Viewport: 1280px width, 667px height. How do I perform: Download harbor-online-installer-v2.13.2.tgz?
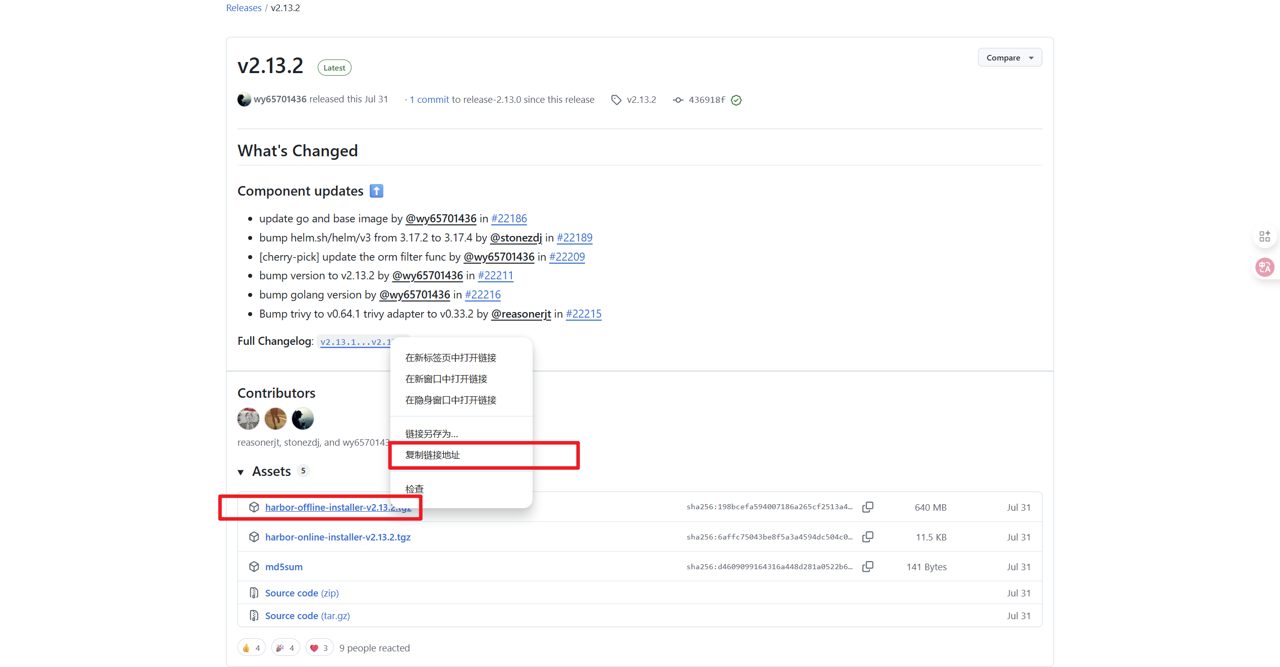338,537
